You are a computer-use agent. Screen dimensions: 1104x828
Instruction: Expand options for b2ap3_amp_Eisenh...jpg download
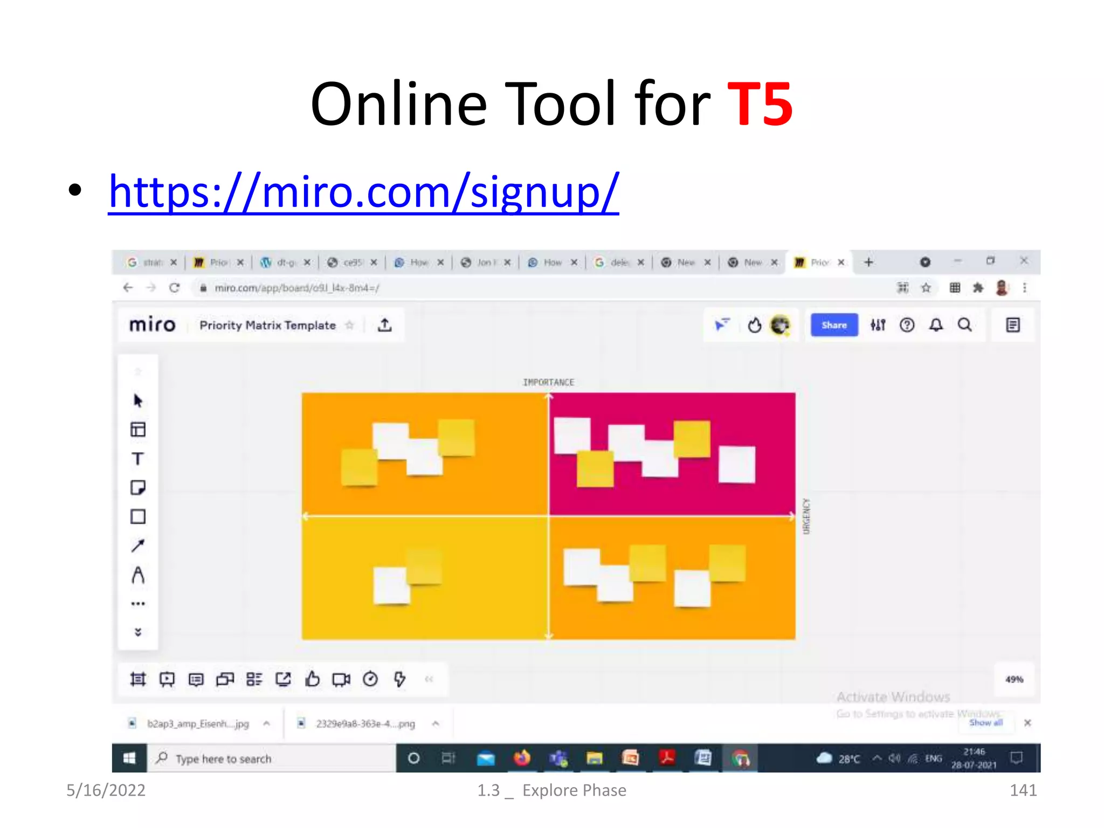pyautogui.click(x=266, y=723)
